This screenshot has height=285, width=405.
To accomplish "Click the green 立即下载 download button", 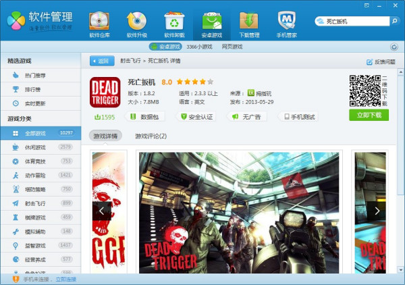I will click(x=369, y=115).
